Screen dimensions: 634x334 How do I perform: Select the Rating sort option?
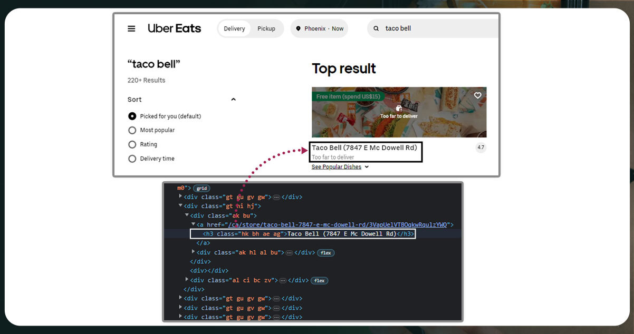pos(132,144)
